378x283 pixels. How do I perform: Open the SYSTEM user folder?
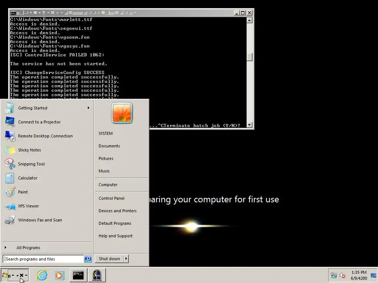105,133
